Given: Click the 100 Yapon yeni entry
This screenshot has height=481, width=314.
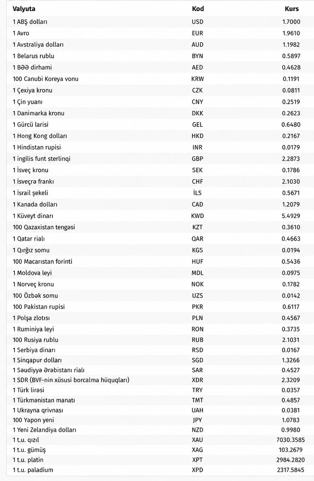Looking at the screenshot, I should click(x=33, y=420).
